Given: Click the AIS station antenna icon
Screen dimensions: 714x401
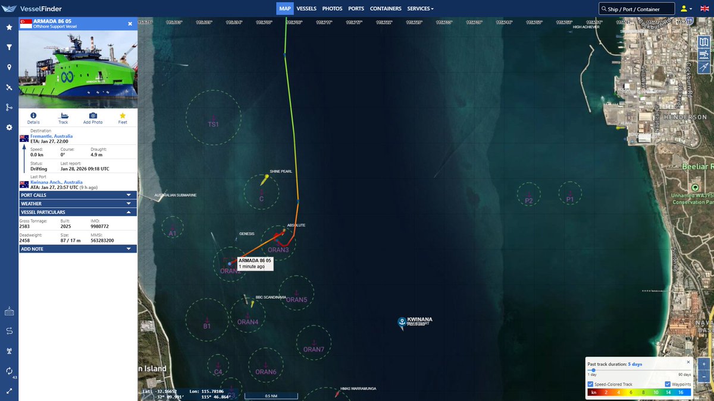Looking at the screenshot, I should tap(9, 351).
